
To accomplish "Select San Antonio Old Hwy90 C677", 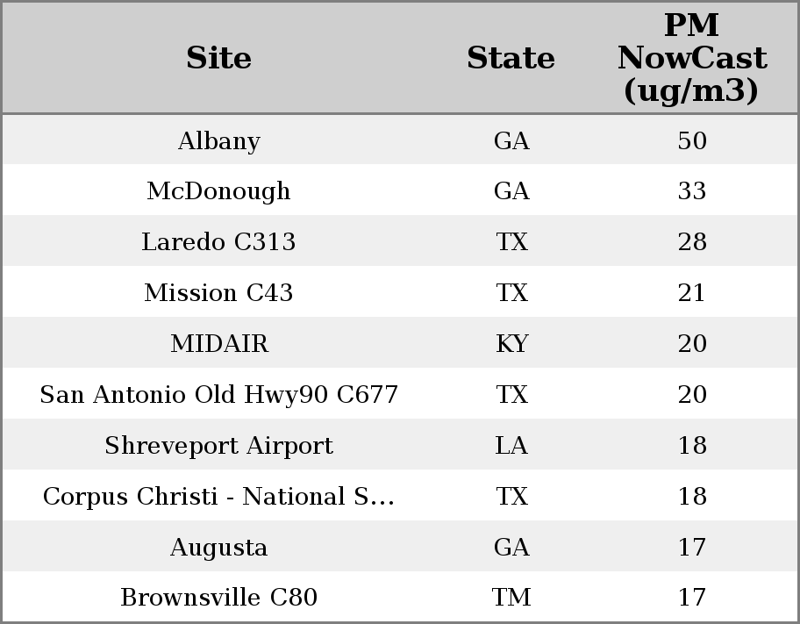I will [x=218, y=395].
